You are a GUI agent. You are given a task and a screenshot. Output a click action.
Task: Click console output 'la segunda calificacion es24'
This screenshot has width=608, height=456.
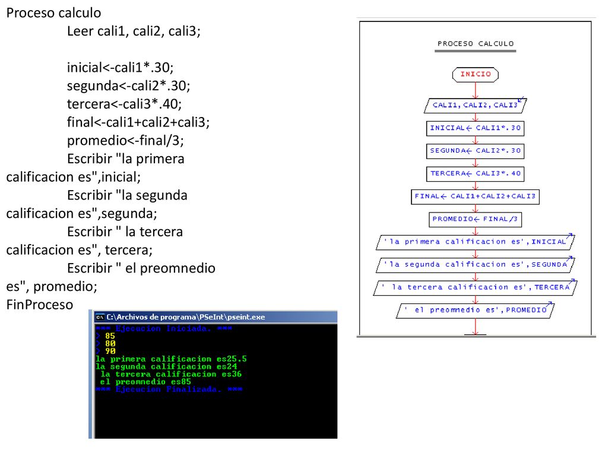point(166,367)
